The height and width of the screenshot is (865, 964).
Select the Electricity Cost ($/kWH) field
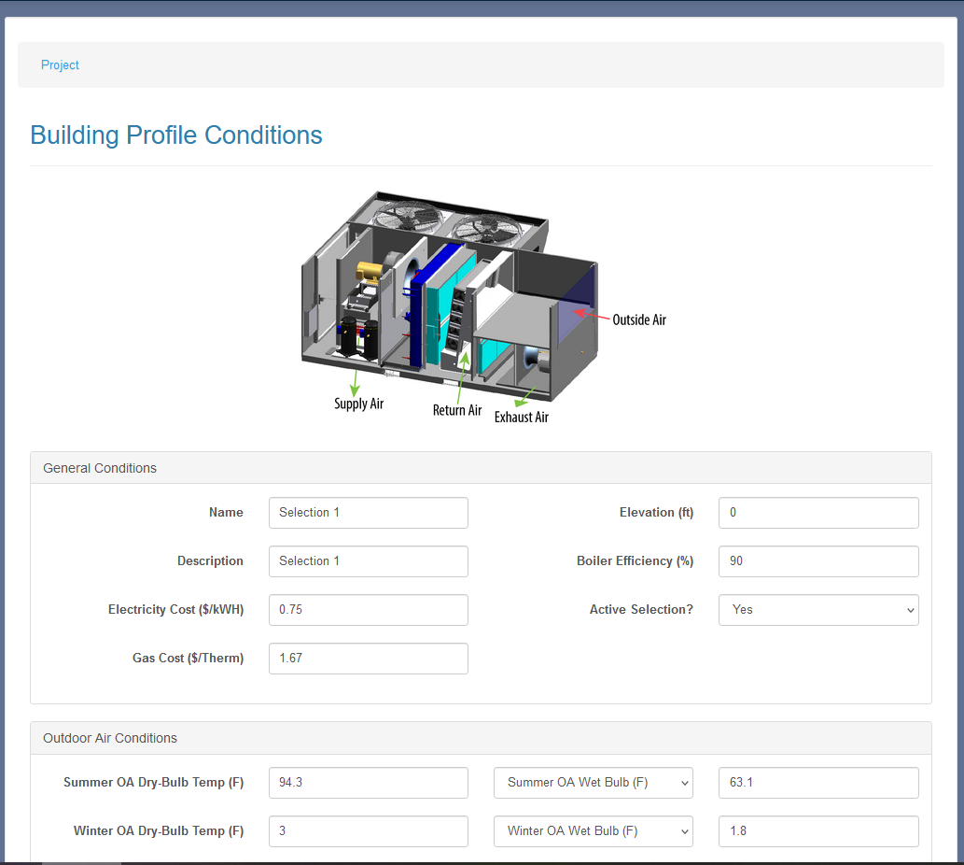point(368,610)
